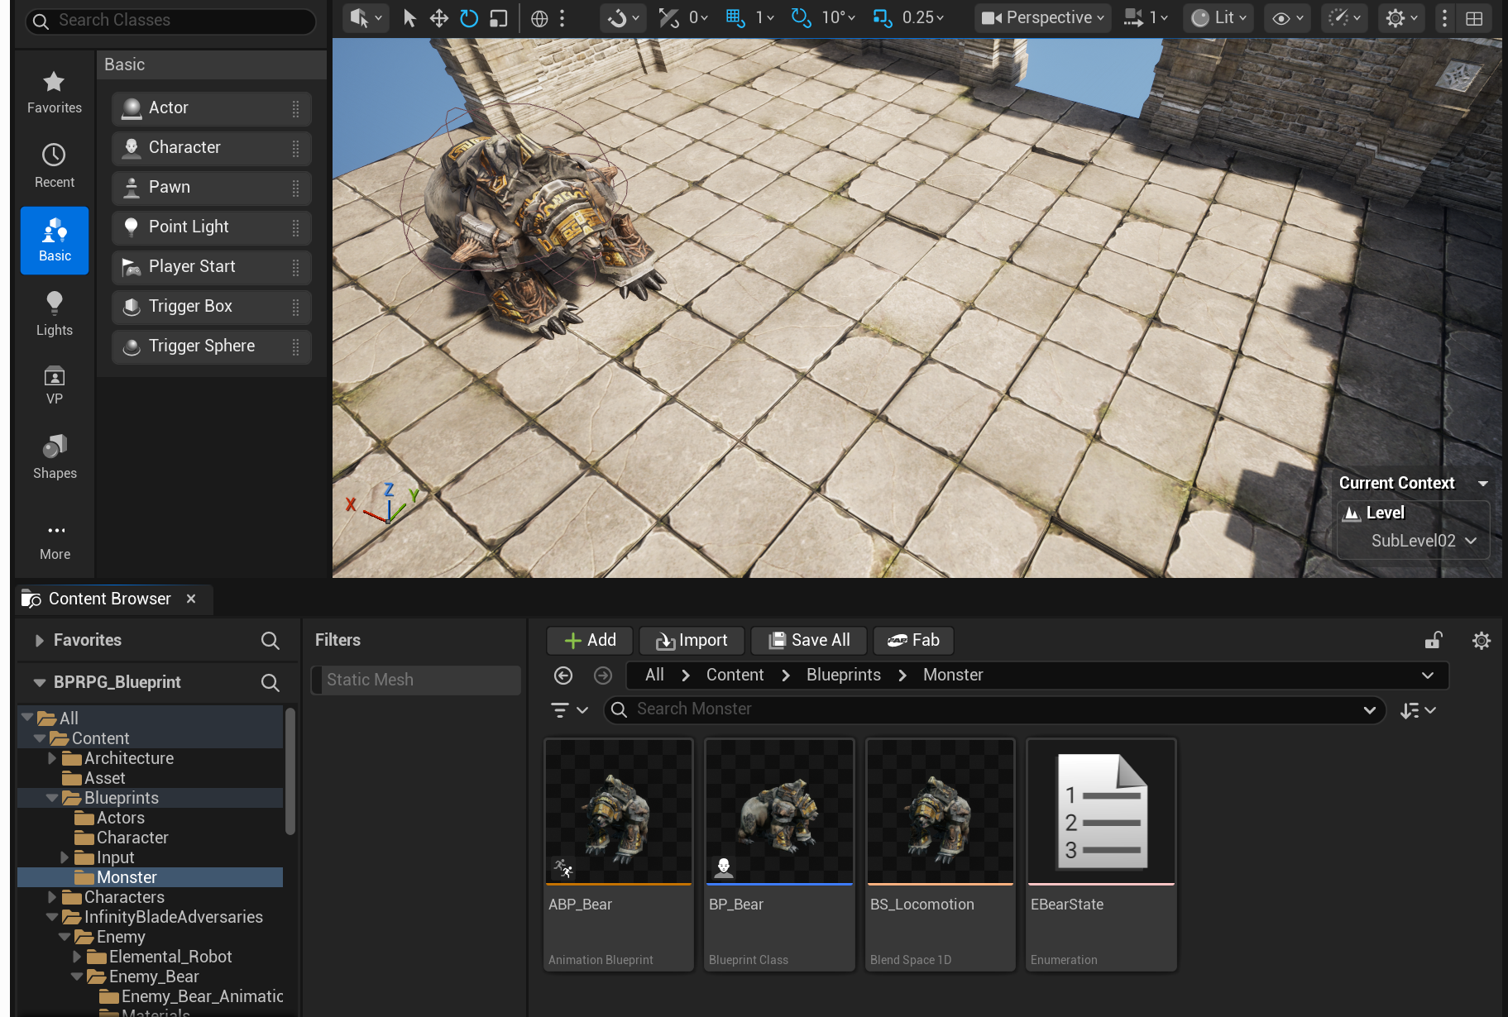1508x1017 pixels.
Task: Toggle world/local coordinate space globe
Action: (x=539, y=17)
